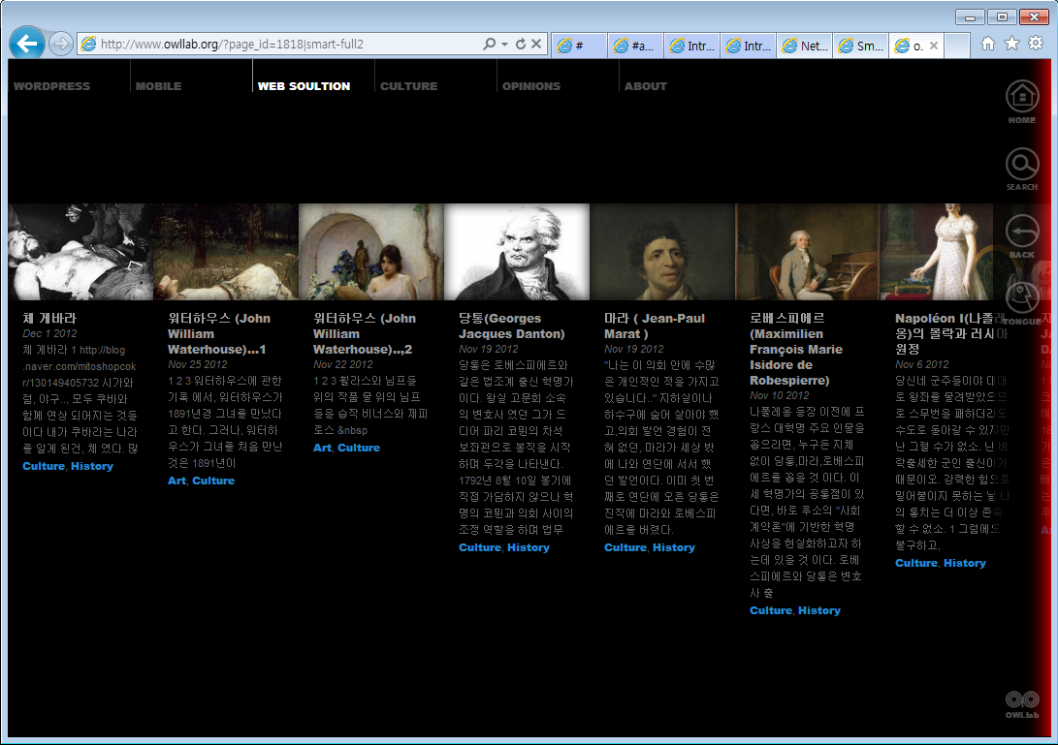The image size is (1058, 745).
Task: Open the 체 게바라 post thumbnail
Action: click(80, 252)
